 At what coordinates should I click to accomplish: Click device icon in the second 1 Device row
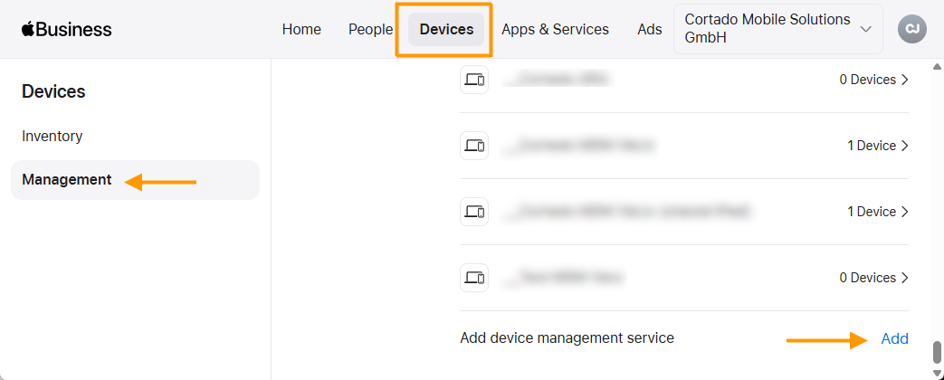[x=473, y=212]
